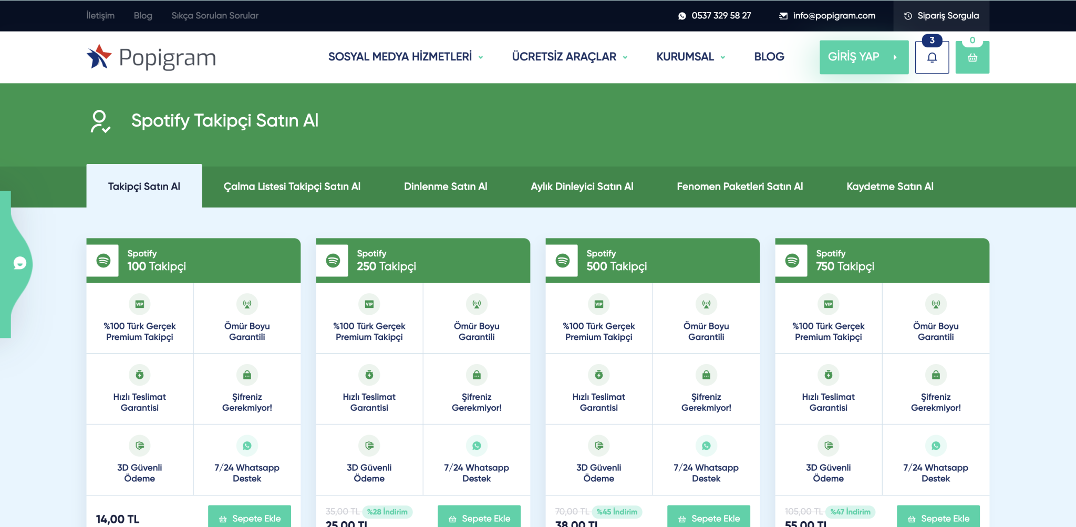1076x527 pixels.
Task: Click the Sipariş Sorgula button
Action: click(941, 16)
